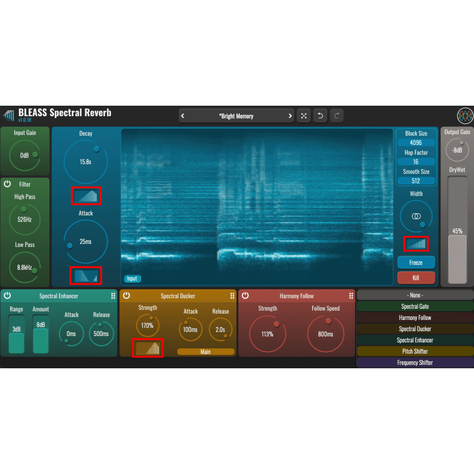Enable the Freeze button
This screenshot has width=474, height=474.
[416, 263]
